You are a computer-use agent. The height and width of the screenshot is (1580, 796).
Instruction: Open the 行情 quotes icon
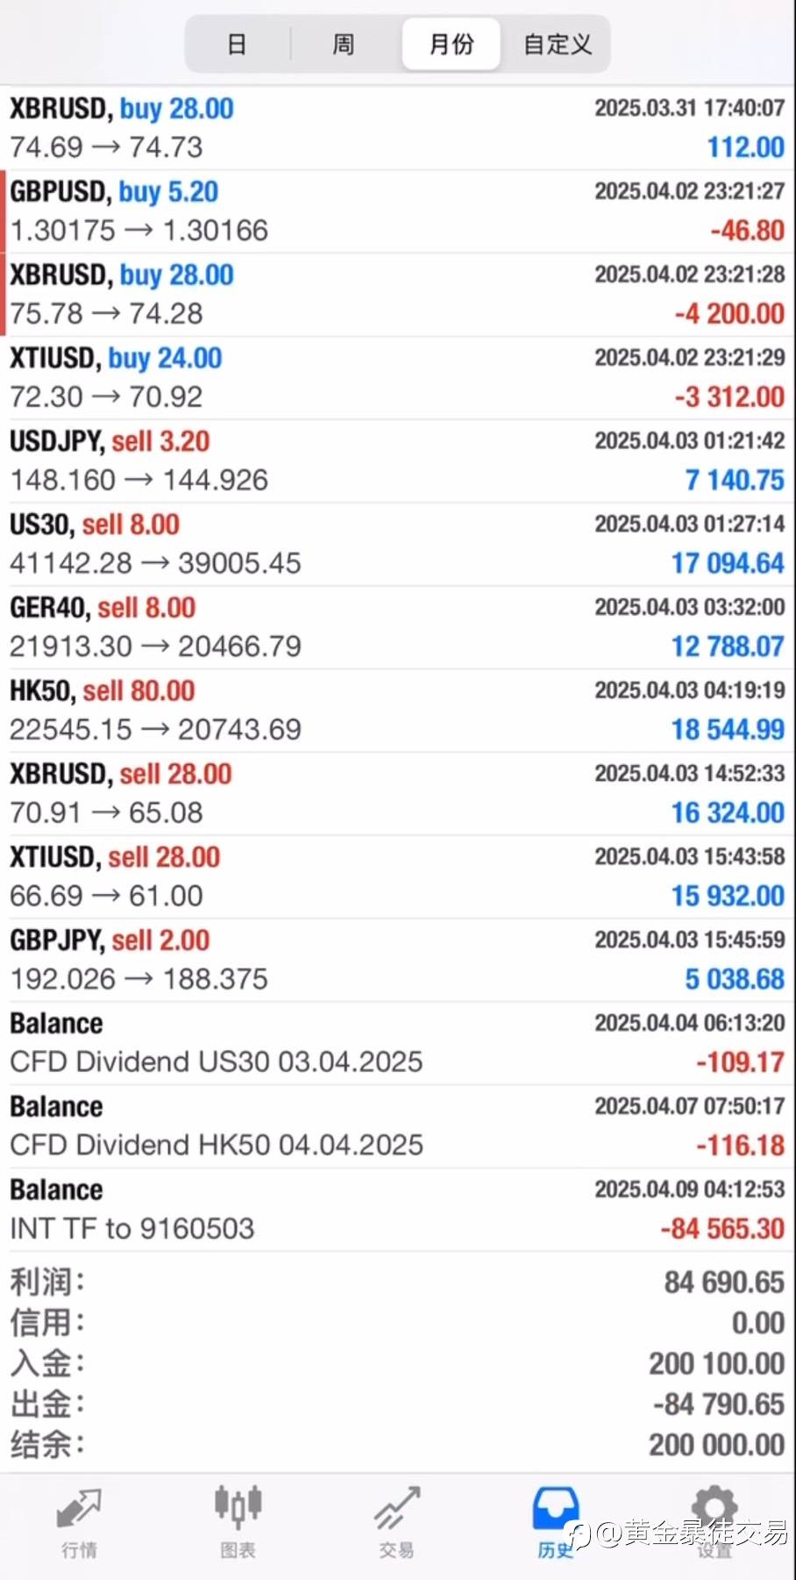[x=79, y=1522]
